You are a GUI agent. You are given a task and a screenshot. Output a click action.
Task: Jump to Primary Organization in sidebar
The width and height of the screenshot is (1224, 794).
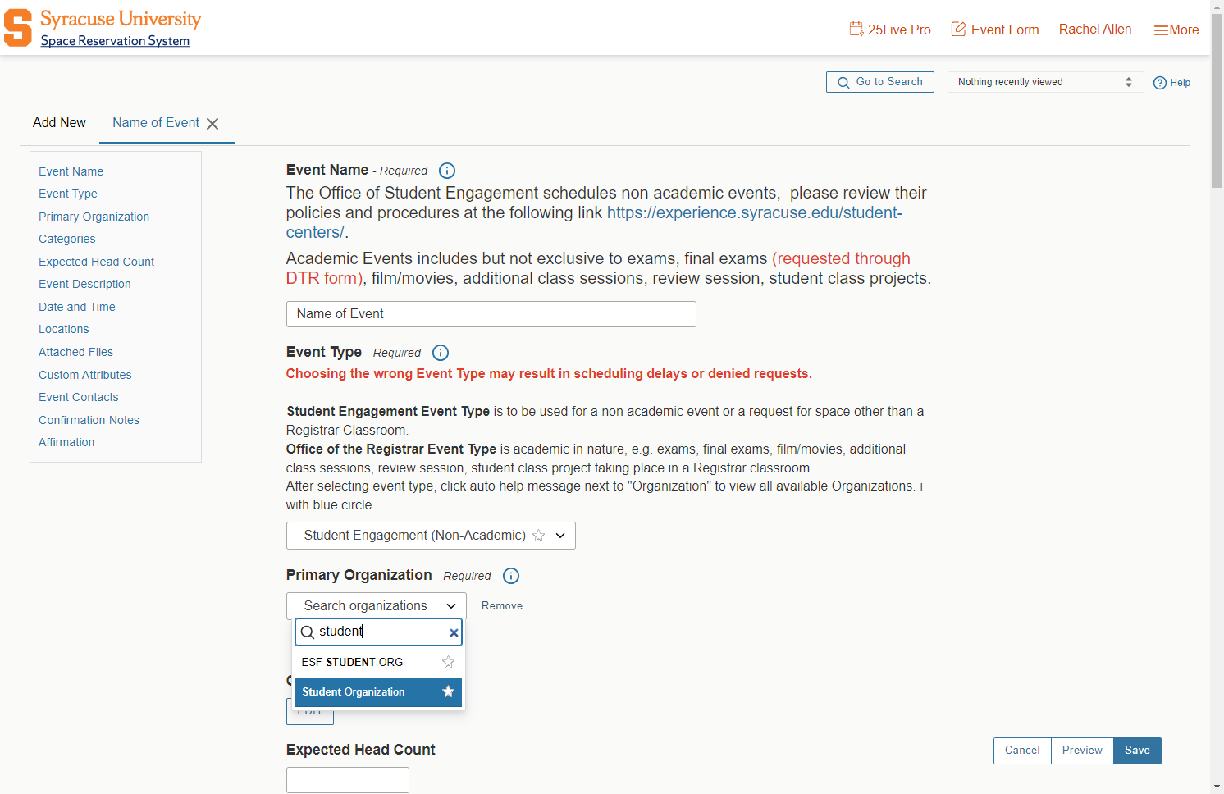tap(94, 217)
